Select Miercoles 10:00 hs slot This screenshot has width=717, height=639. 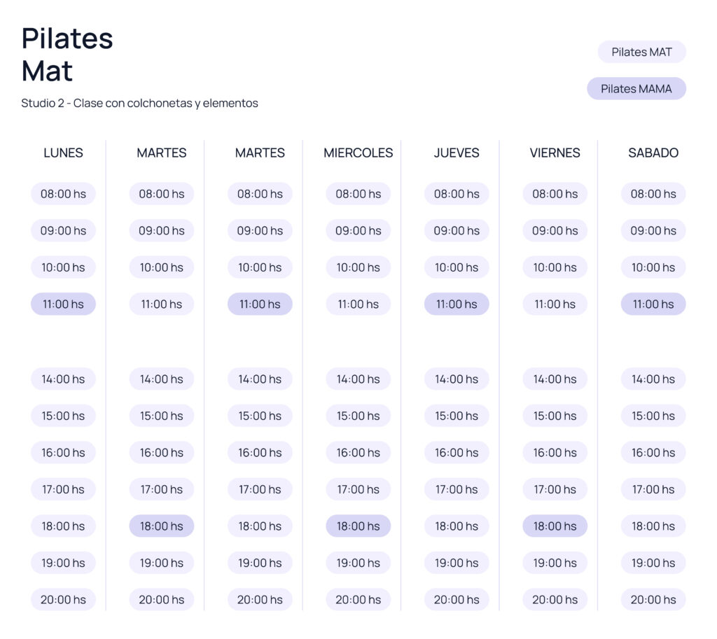coord(358,267)
